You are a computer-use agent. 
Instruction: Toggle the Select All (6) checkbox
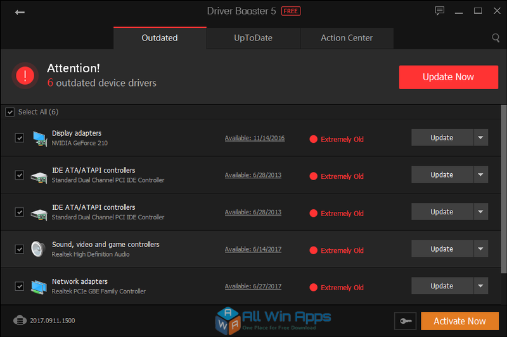pos(10,112)
